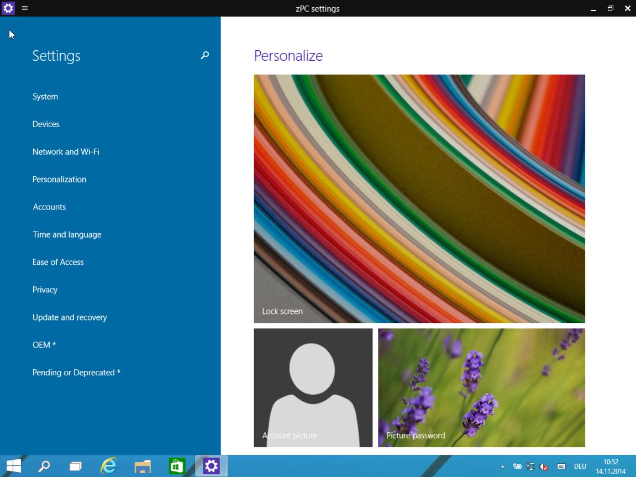
Task: Open Task View on the taskbar
Action: (76, 466)
